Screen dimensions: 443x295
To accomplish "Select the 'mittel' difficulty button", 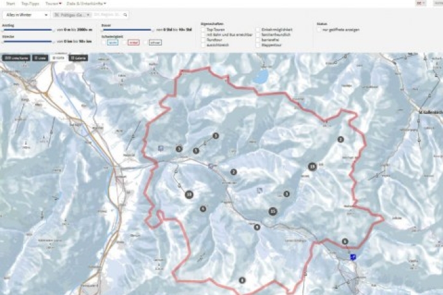I will 134,42.
